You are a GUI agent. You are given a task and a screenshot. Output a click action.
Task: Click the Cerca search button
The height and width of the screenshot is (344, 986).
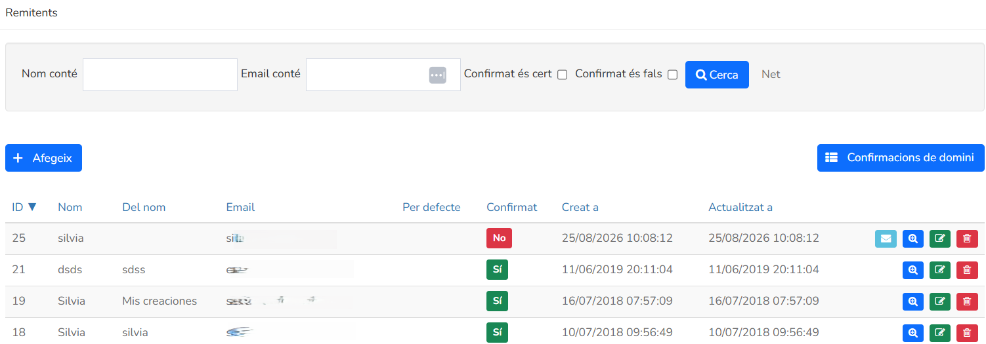coord(717,75)
